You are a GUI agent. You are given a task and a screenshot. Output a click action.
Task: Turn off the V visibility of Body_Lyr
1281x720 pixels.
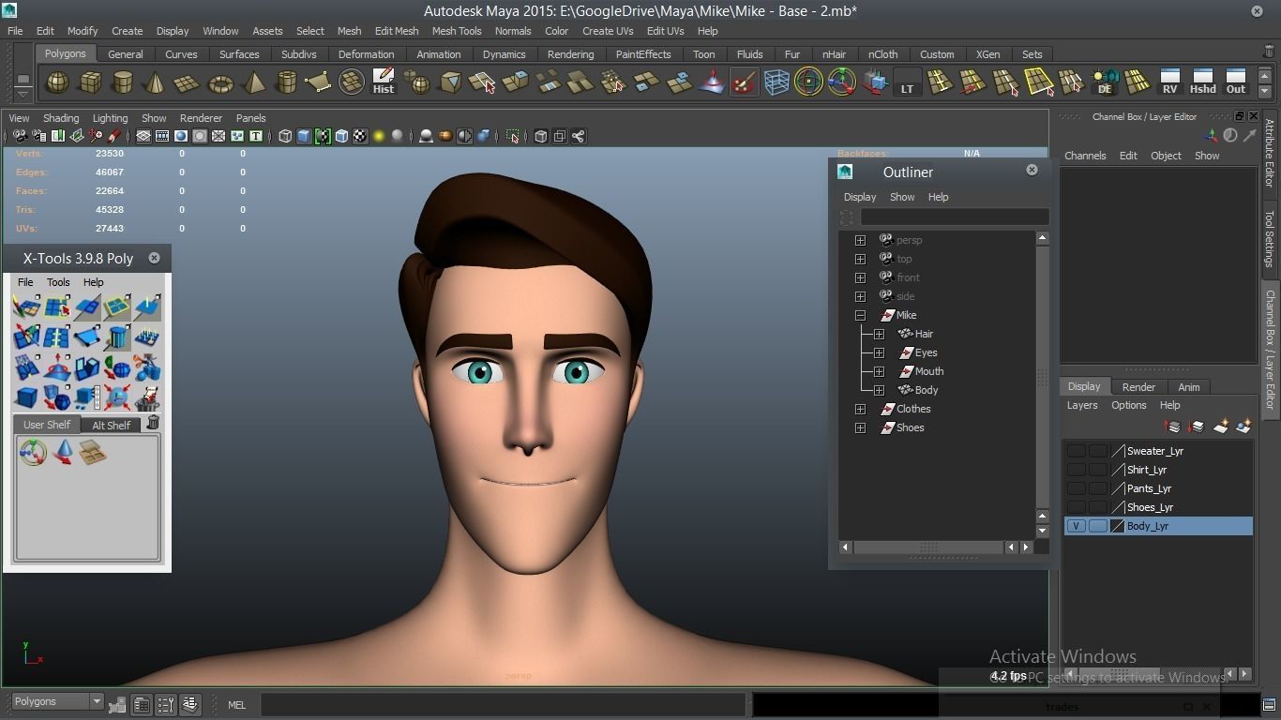pos(1076,526)
